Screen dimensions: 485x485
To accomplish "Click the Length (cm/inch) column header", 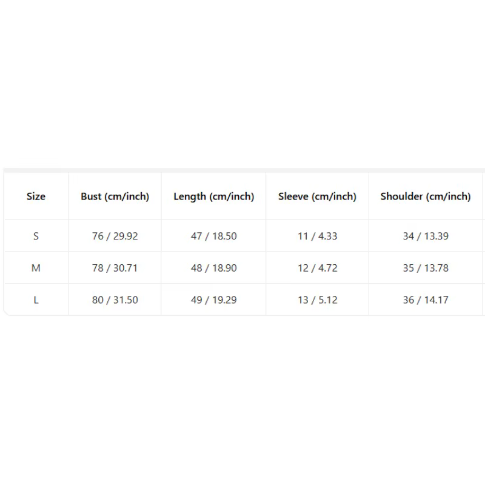I will [213, 196].
